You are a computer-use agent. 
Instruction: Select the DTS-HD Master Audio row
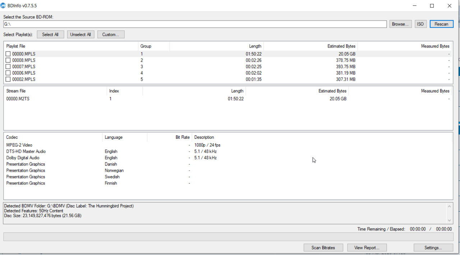228,151
